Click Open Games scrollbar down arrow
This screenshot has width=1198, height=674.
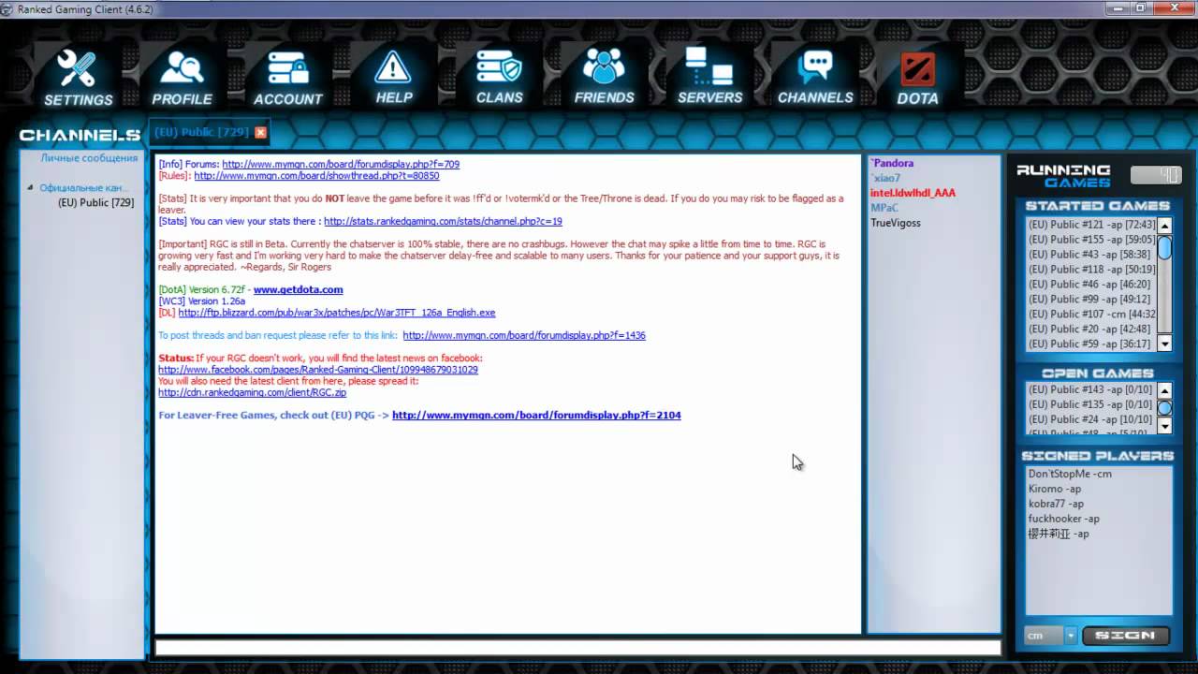click(1164, 426)
